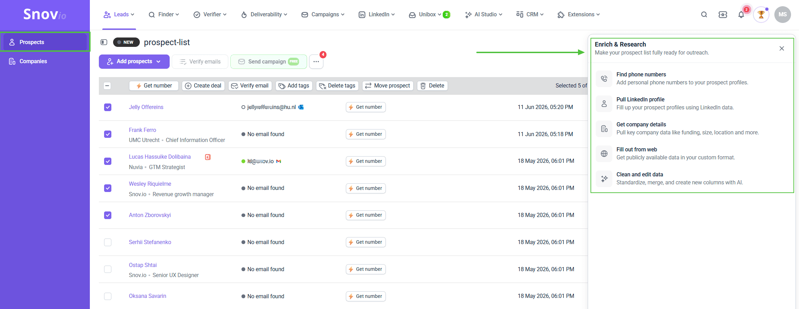The width and height of the screenshot is (799, 309).
Task: Check the Ostap Shtai row checkbox
Action: click(x=108, y=269)
